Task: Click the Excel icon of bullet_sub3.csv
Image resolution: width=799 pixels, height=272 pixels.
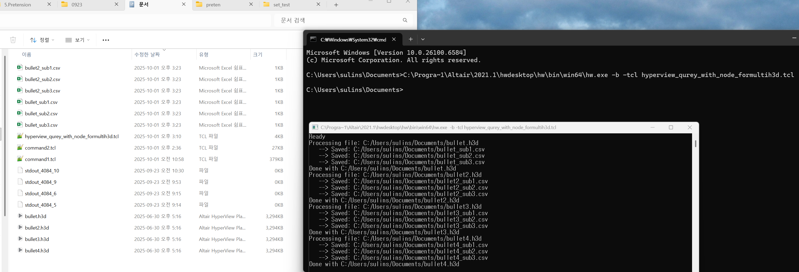Action: point(20,125)
